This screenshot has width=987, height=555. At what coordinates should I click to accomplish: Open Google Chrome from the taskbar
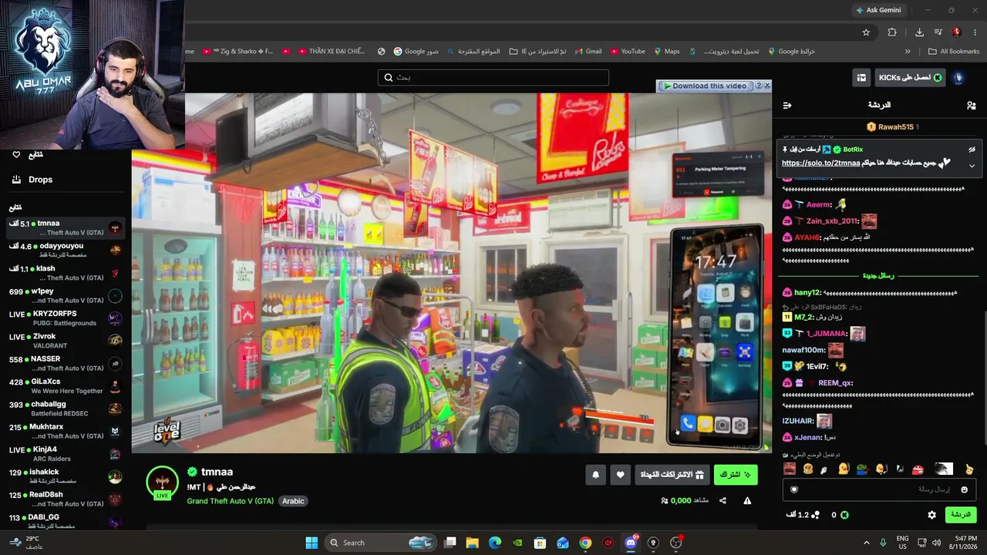pyautogui.click(x=585, y=543)
